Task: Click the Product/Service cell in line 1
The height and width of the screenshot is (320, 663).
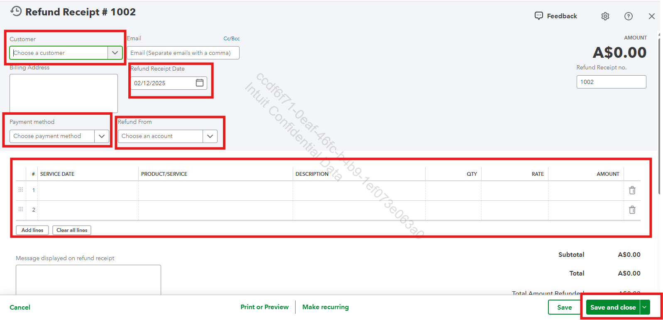Action: (x=215, y=191)
